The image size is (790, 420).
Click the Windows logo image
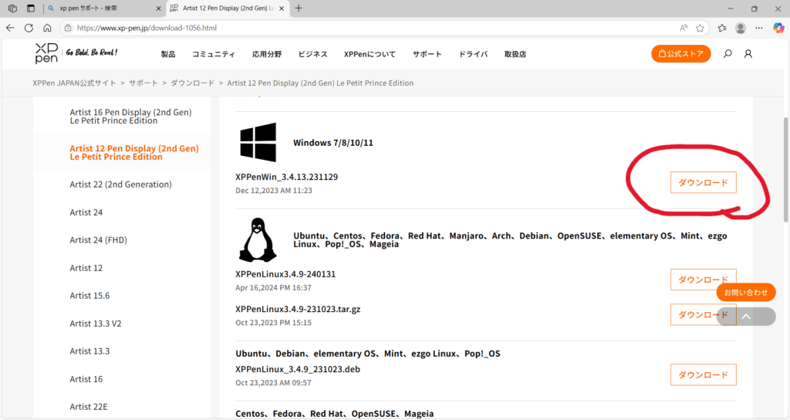tap(258, 142)
